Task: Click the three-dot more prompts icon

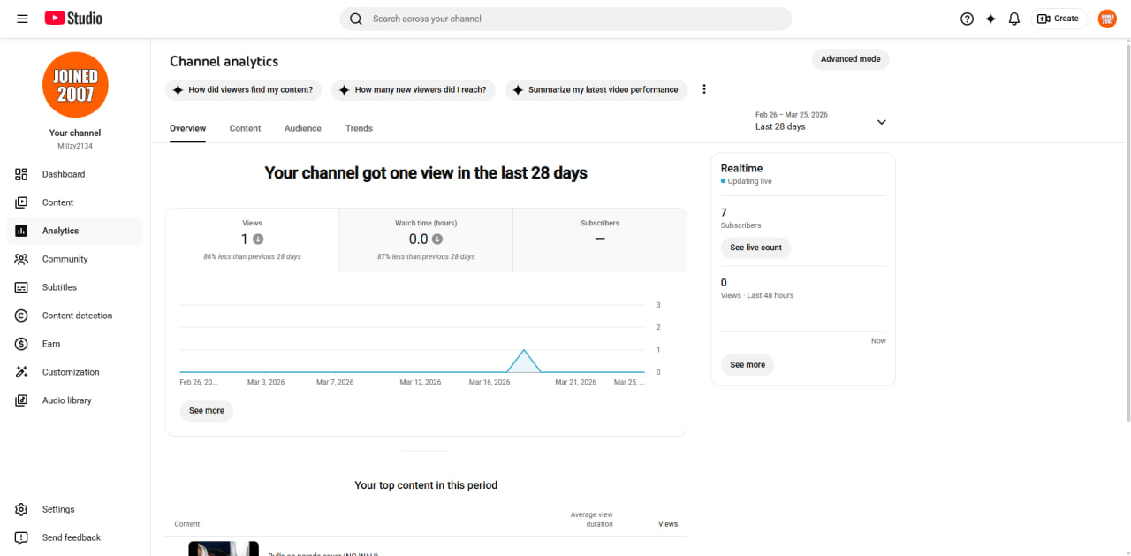Action: point(704,89)
